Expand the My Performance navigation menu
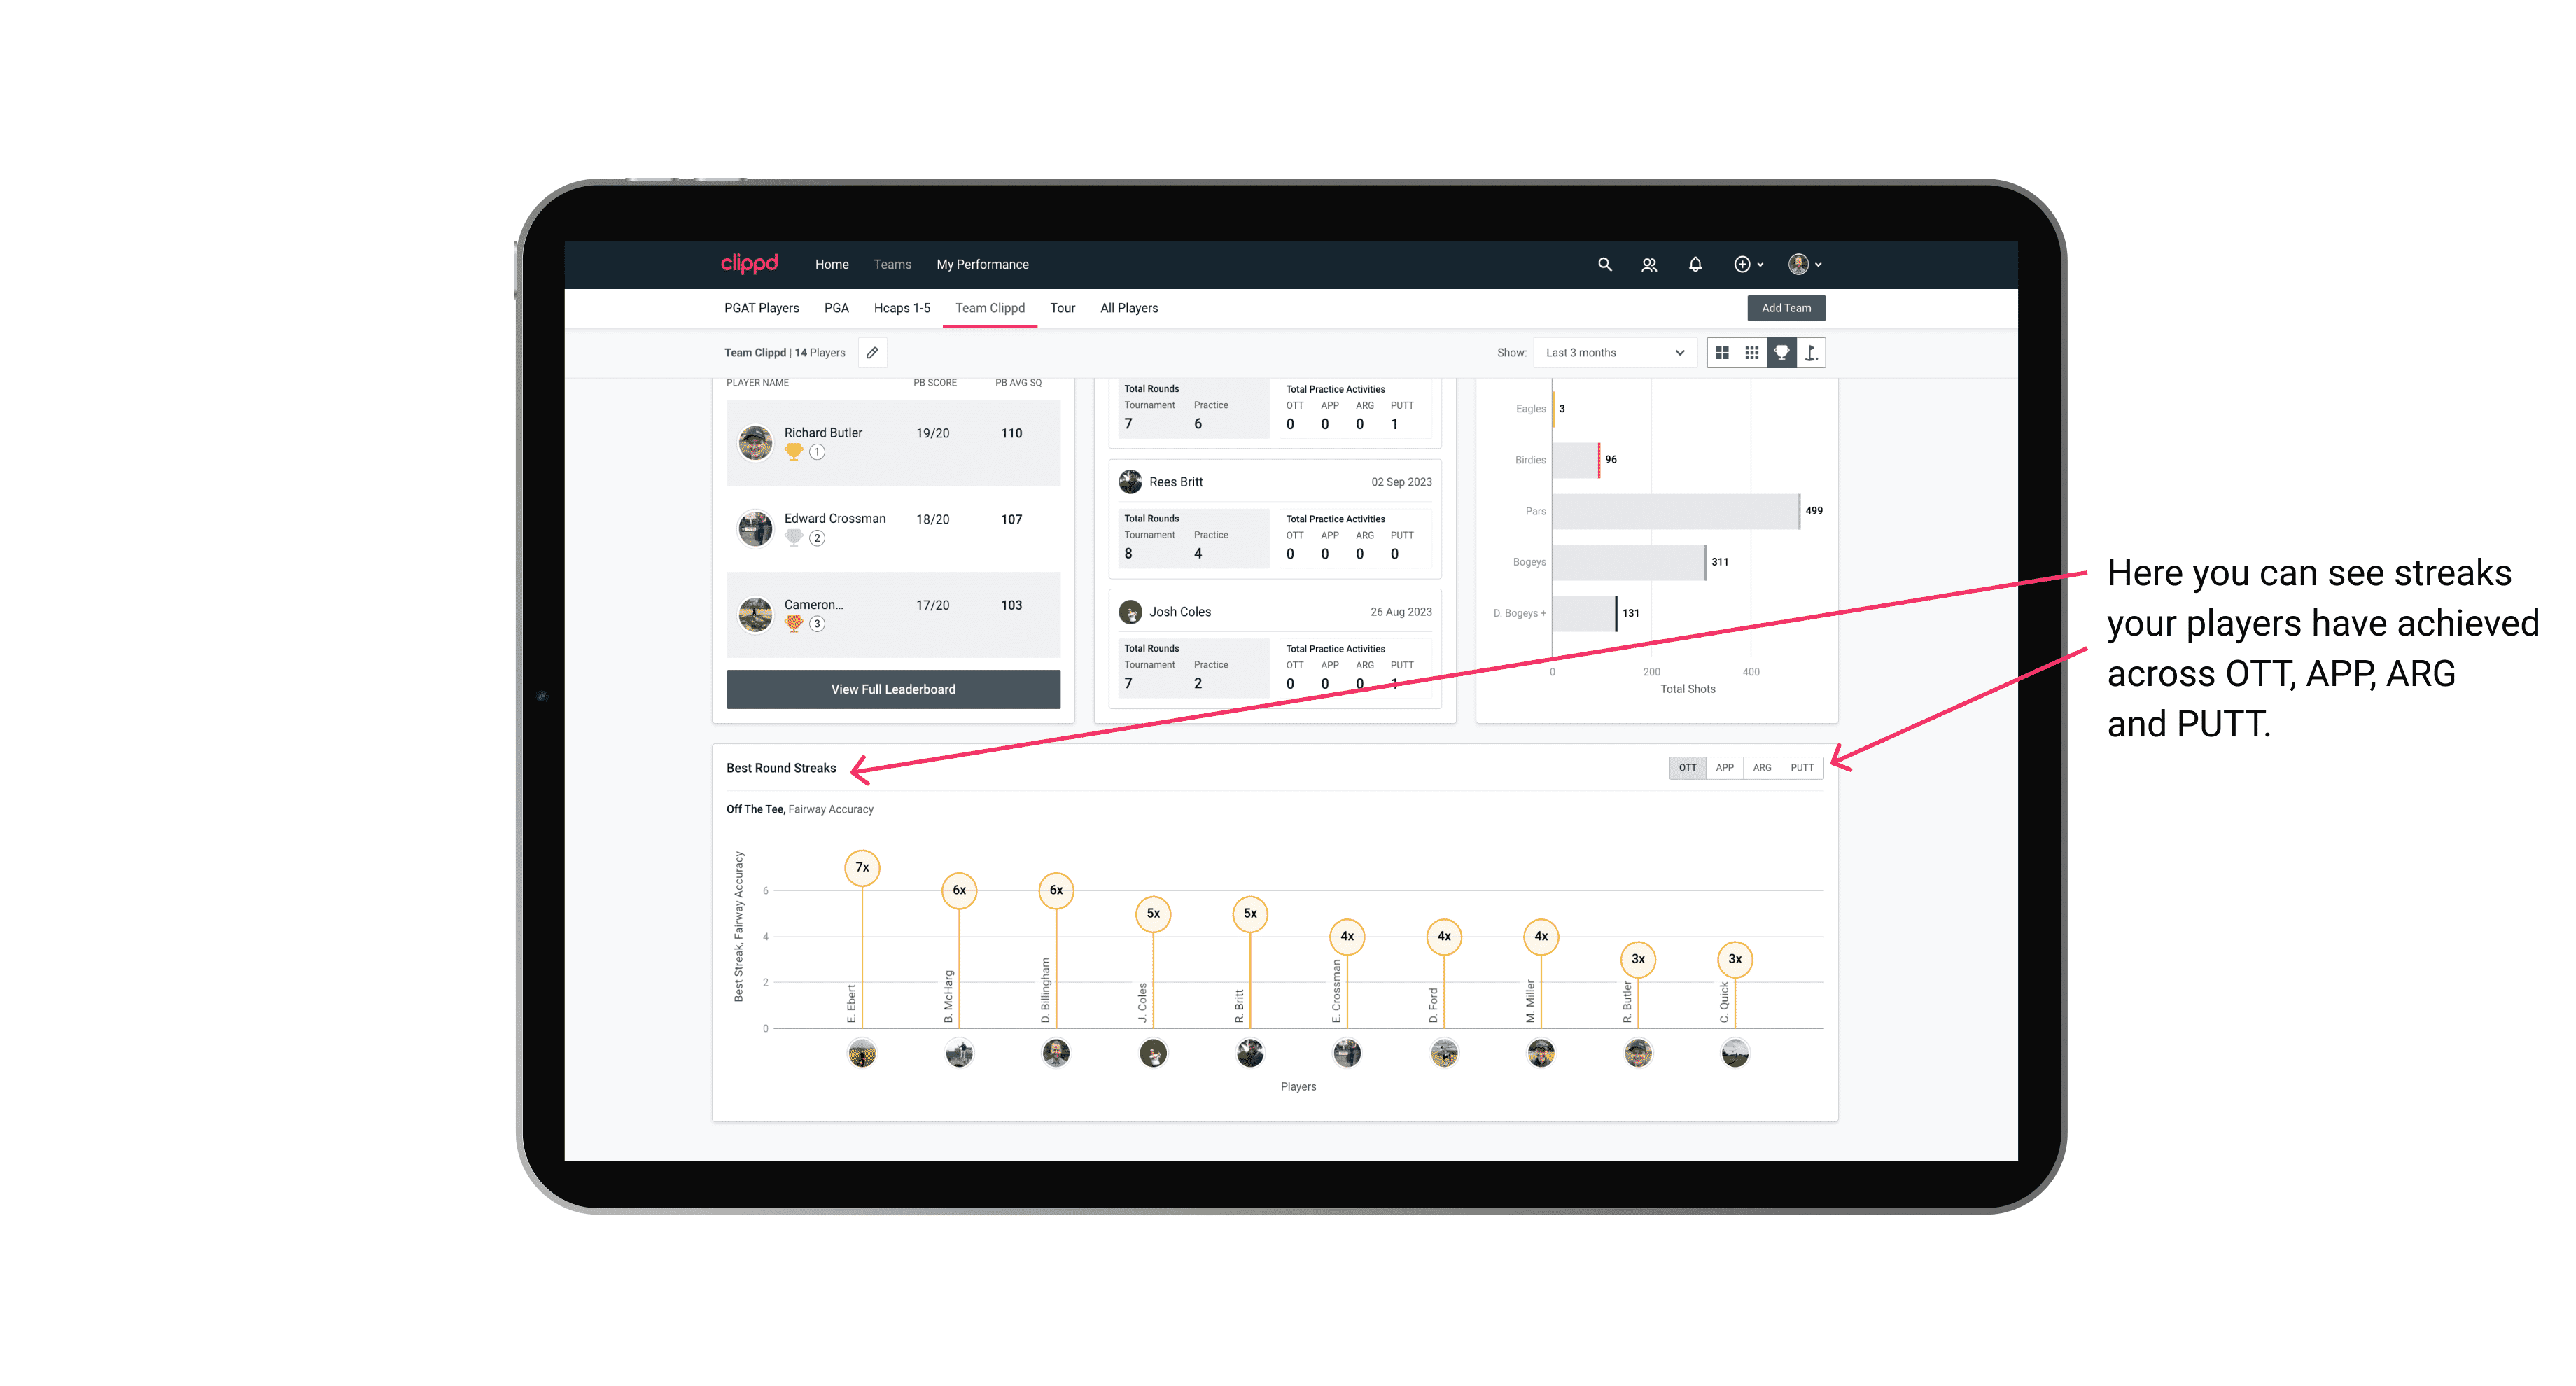Image resolution: width=2576 pixels, height=1386 pixels. (983, 265)
